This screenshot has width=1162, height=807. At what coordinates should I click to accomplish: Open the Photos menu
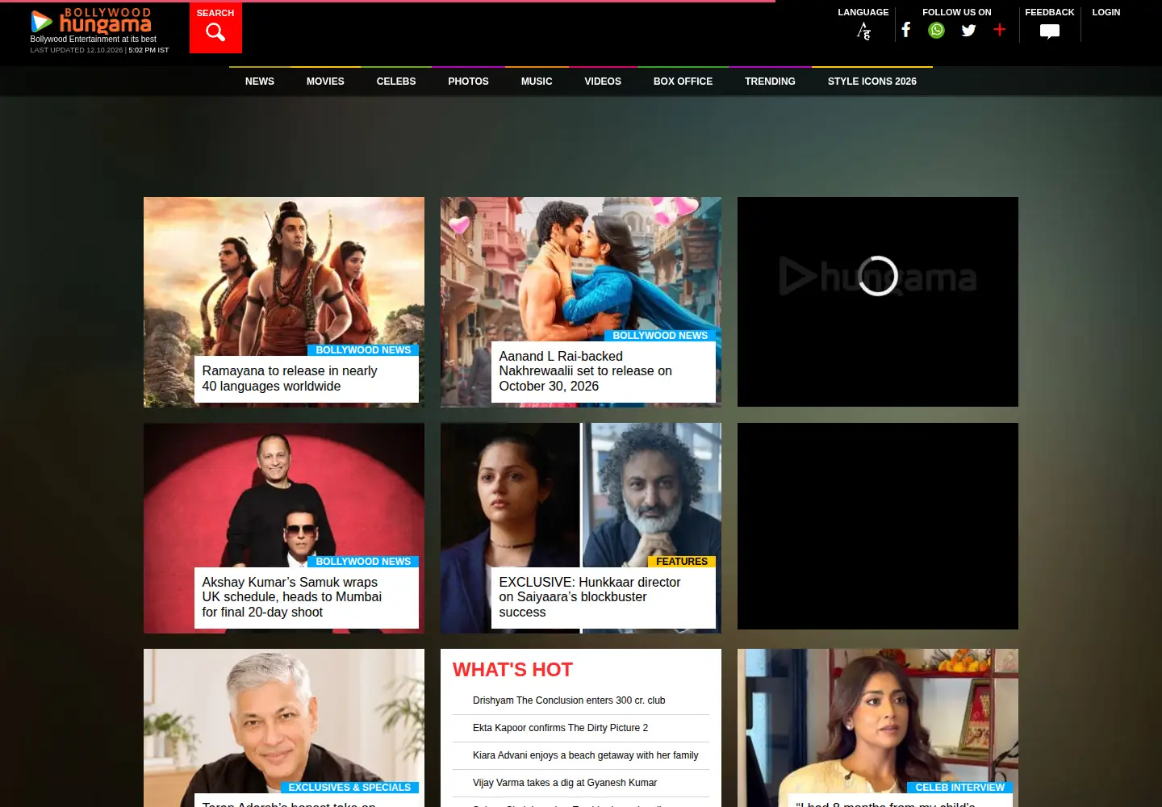pyautogui.click(x=469, y=82)
